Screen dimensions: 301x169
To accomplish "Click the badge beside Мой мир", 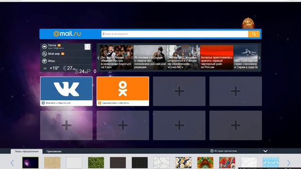I will point(63,54).
